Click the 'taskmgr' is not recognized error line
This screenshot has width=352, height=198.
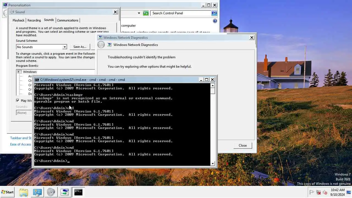(103, 98)
